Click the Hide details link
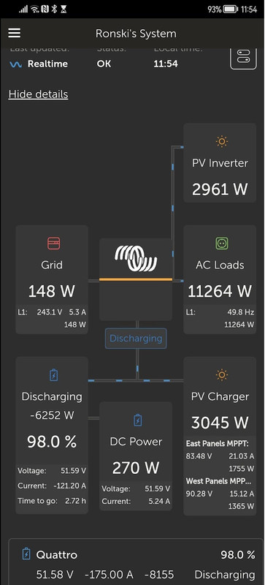265x585 pixels. [x=39, y=94]
